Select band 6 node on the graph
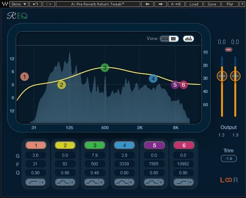The width and height of the screenshot is (246, 198). coord(184,85)
